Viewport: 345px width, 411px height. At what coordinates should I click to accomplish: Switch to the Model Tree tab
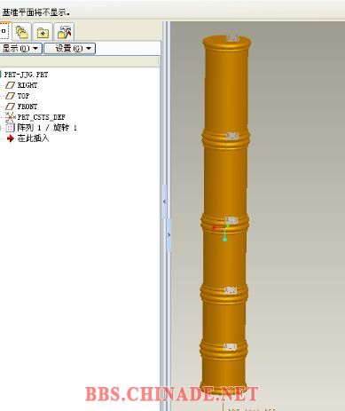(x=4, y=31)
